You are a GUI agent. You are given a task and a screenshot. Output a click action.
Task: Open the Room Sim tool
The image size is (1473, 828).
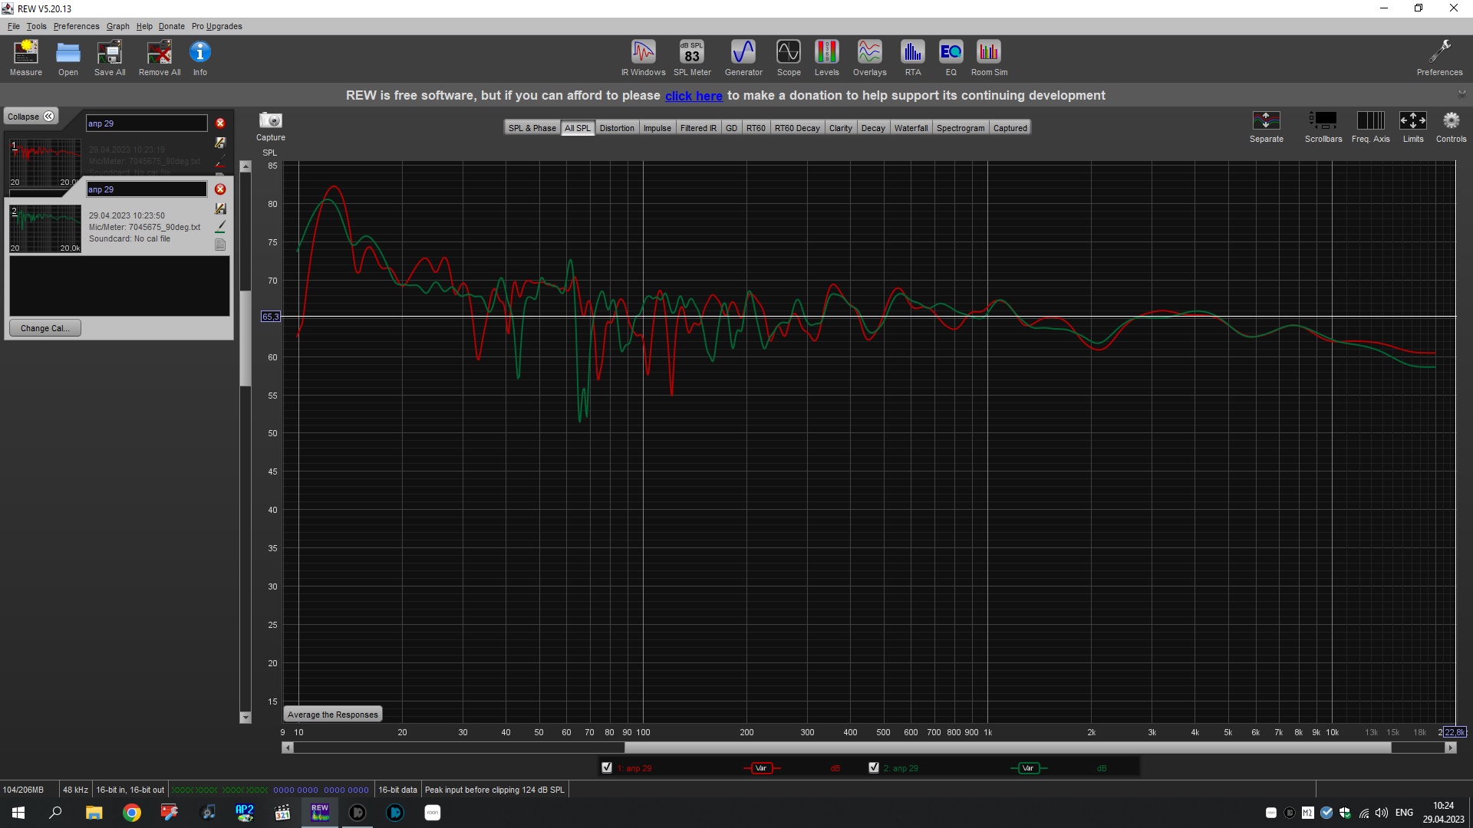(989, 58)
